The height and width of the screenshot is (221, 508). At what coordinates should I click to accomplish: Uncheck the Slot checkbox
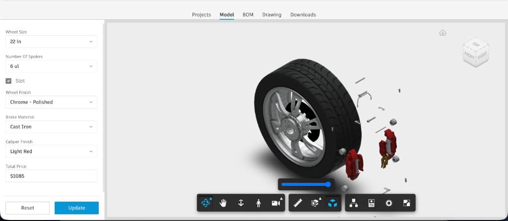pyautogui.click(x=9, y=81)
